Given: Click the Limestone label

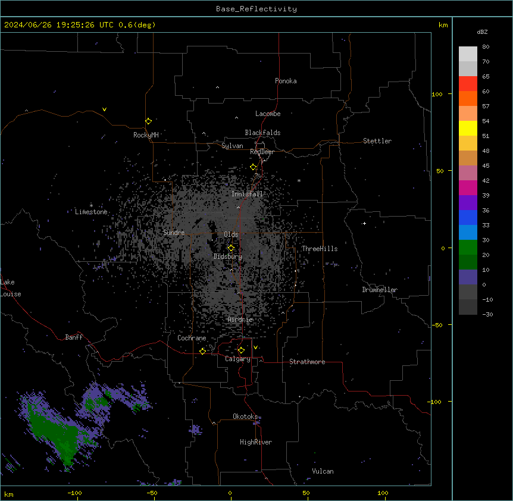Looking at the screenshot, I should pos(91,212).
